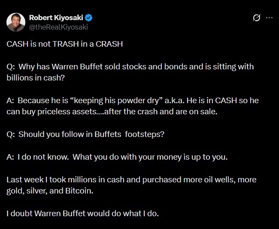Click the sentence 'What you do with your money'
Screen dimensions: 279x229
point(150,157)
